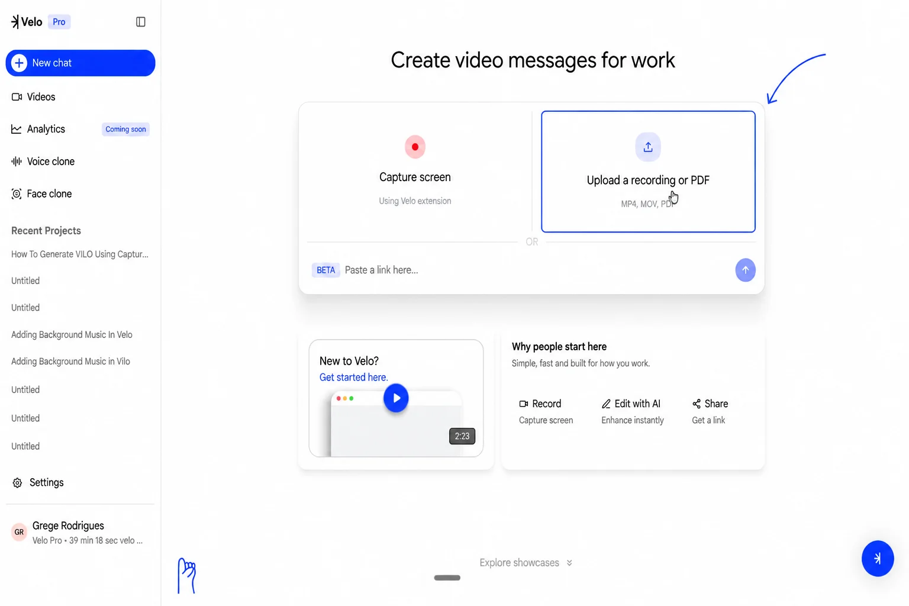Open the Face clone page
Viewport: 909px width, 606px height.
coord(49,194)
